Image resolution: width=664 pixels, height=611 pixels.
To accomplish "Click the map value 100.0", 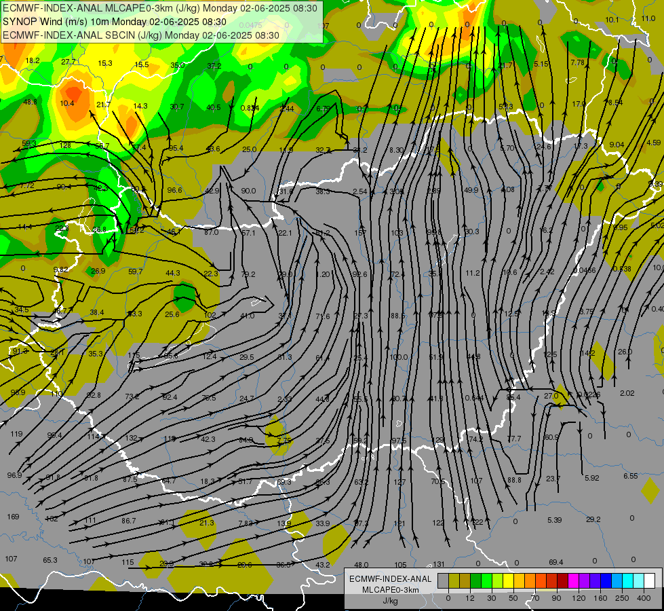I will point(399,357).
